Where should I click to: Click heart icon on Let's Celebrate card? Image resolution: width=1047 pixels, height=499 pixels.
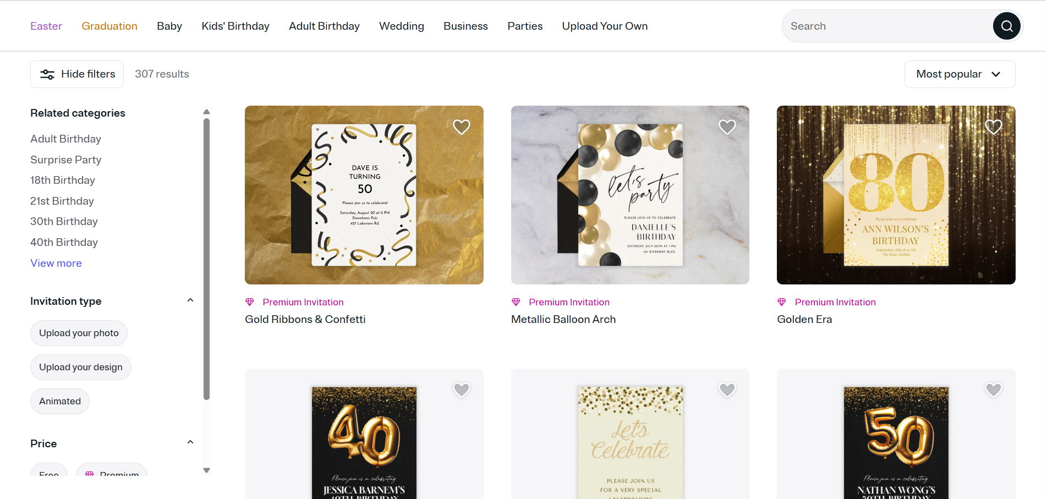[x=727, y=390]
